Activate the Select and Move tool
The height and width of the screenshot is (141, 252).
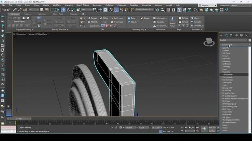click(63, 10)
